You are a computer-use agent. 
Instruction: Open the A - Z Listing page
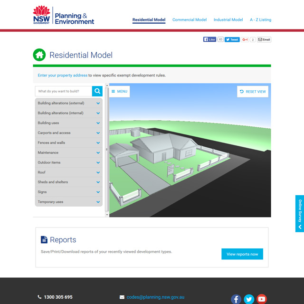[260, 20]
